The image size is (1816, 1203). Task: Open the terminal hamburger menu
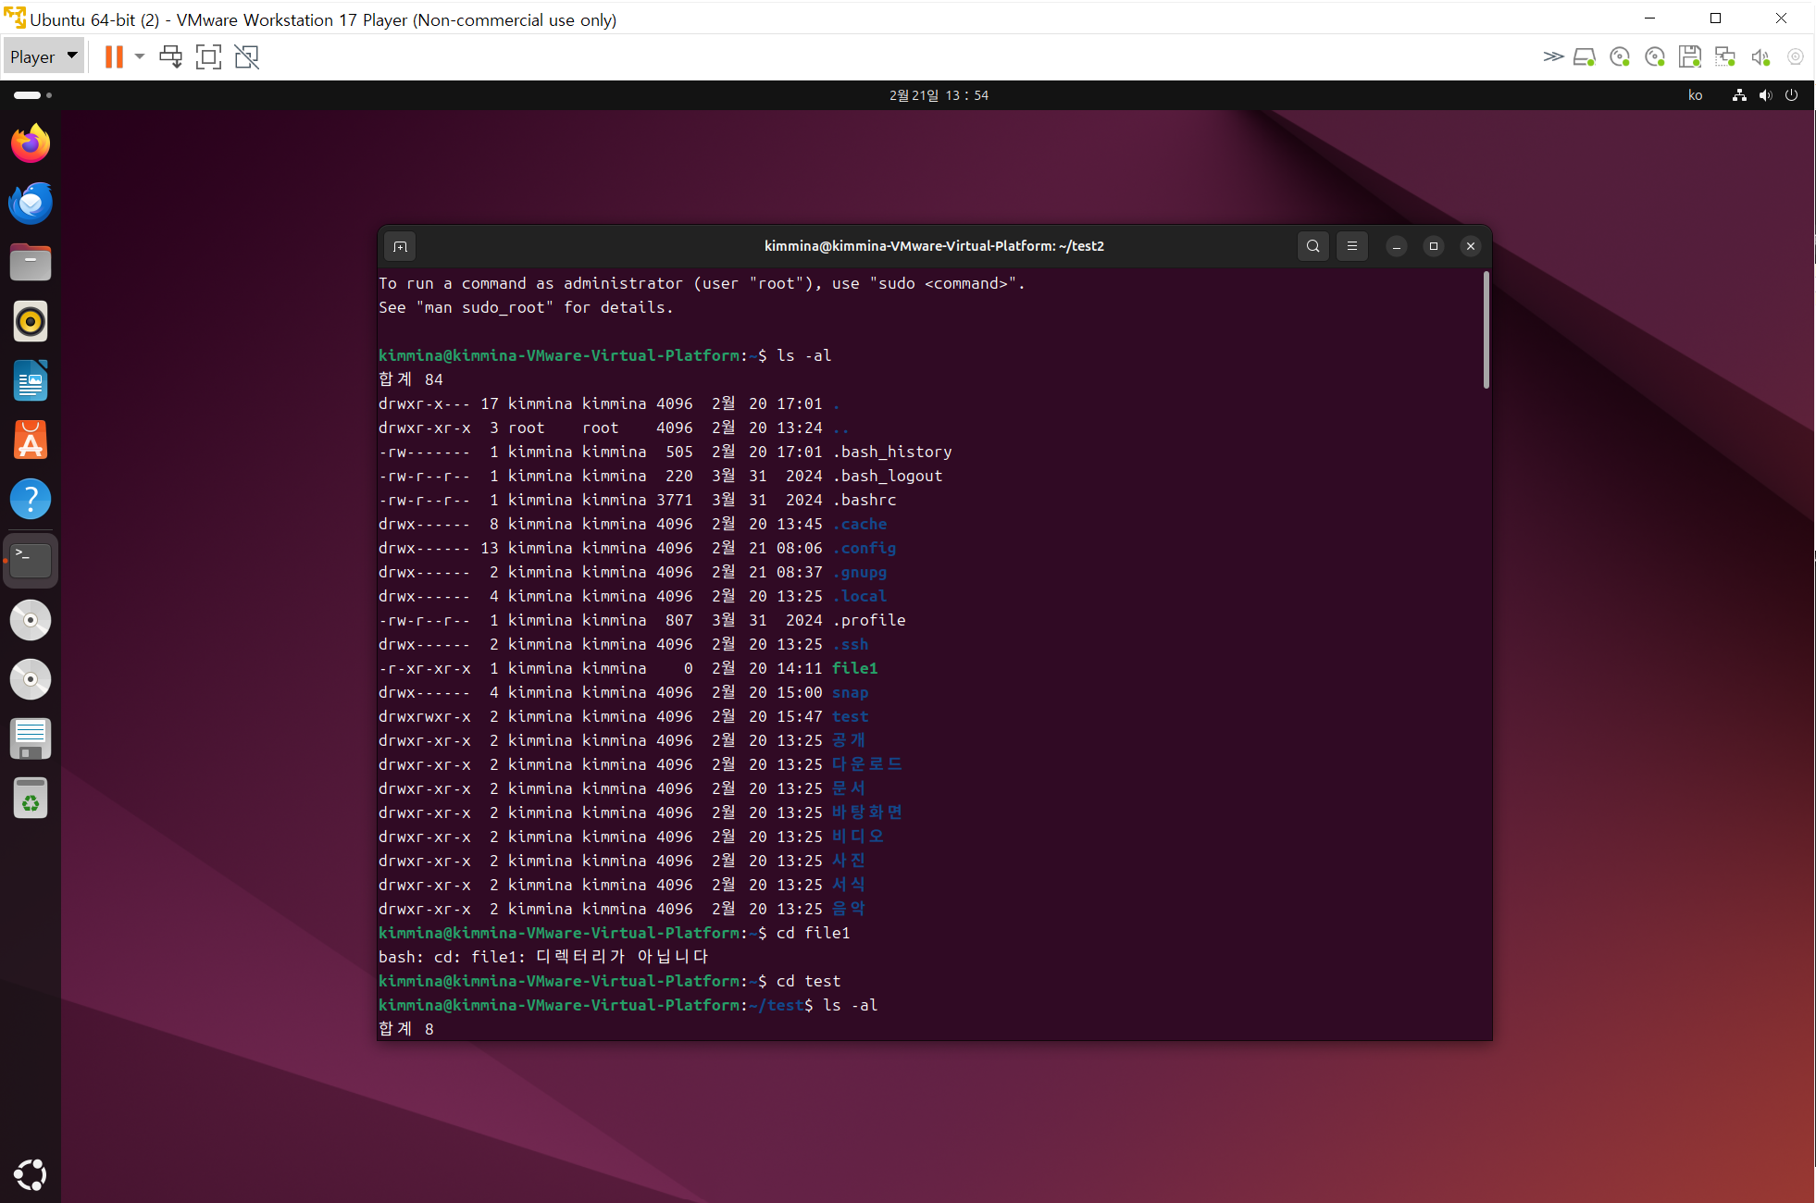[1351, 246]
